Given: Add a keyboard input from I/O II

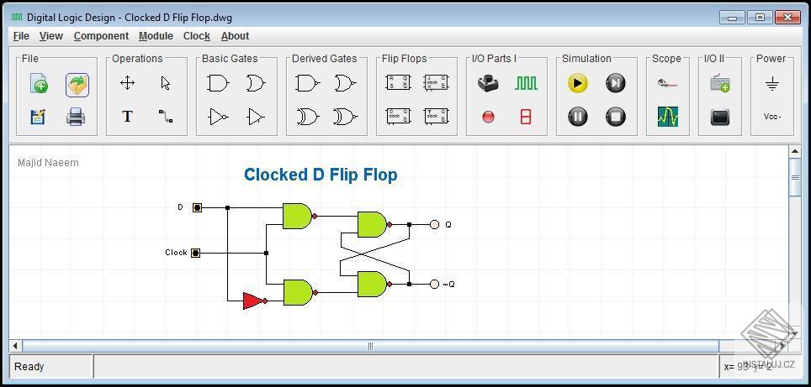Looking at the screenshot, I should tap(720, 84).
